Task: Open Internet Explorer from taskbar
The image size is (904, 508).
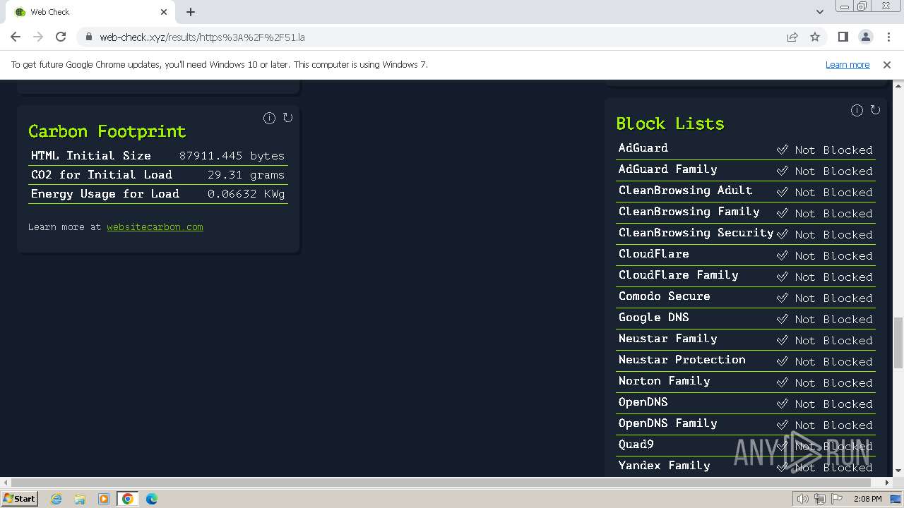Action: pos(56,499)
